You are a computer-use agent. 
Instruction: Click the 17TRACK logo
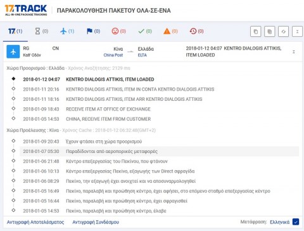(x=26, y=10)
